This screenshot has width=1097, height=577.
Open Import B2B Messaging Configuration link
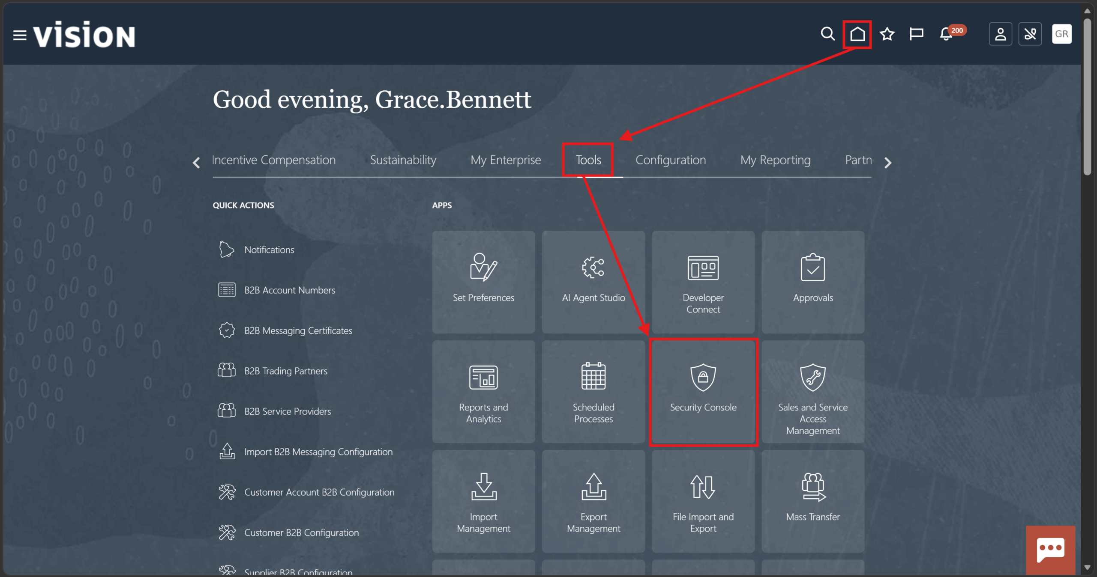305,452
